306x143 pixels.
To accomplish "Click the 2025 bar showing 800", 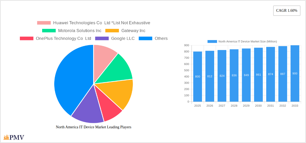I will point(198,76).
